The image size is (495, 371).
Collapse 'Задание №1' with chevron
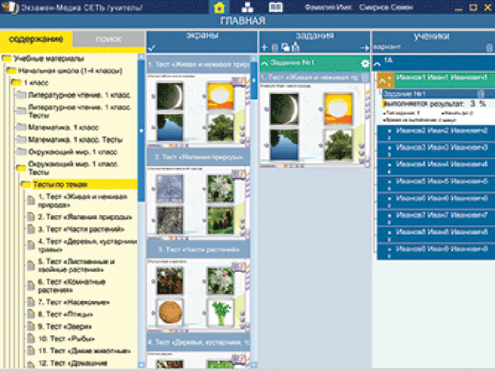[265, 63]
